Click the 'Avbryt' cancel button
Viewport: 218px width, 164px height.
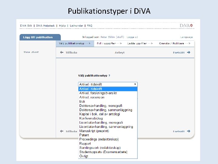point(120,53)
